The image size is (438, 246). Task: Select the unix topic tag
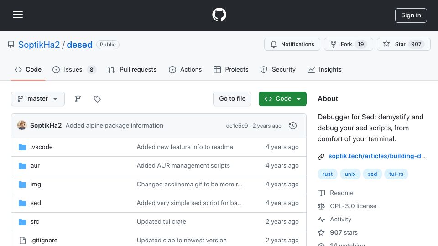click(350, 174)
